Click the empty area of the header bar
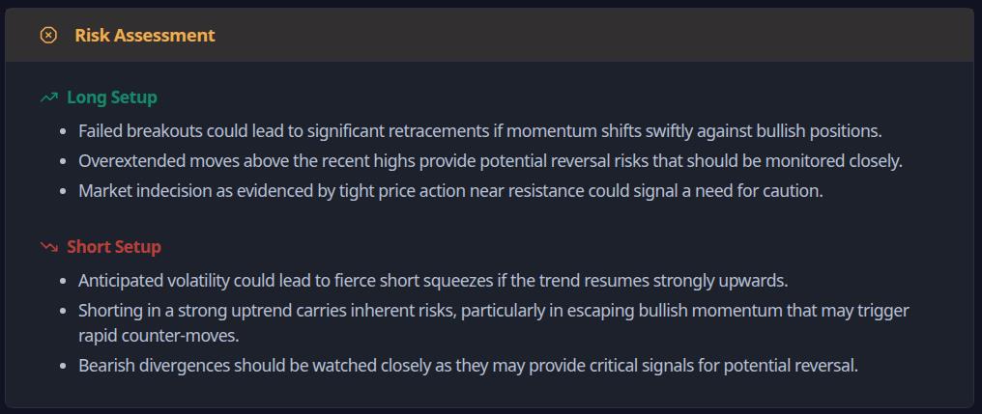982x414 pixels. point(595,36)
